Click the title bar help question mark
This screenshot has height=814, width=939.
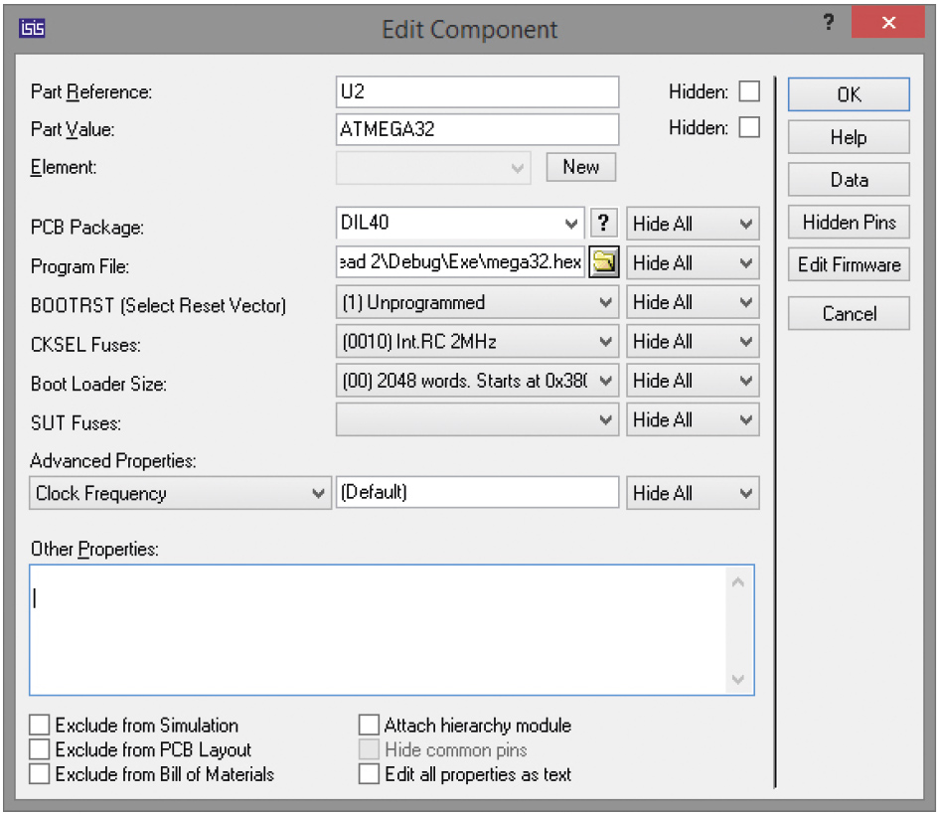coord(829,23)
